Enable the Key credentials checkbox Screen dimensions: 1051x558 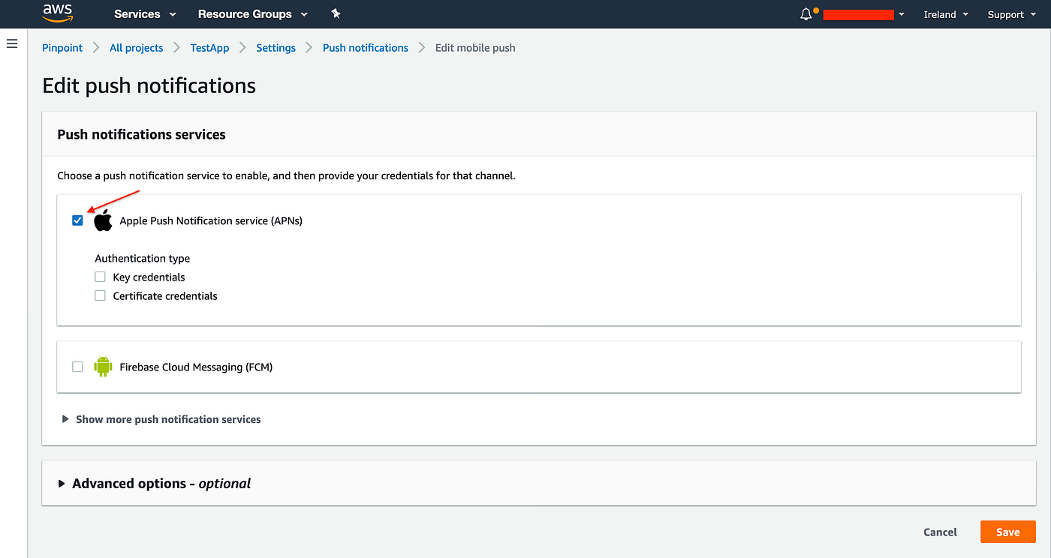(x=100, y=277)
